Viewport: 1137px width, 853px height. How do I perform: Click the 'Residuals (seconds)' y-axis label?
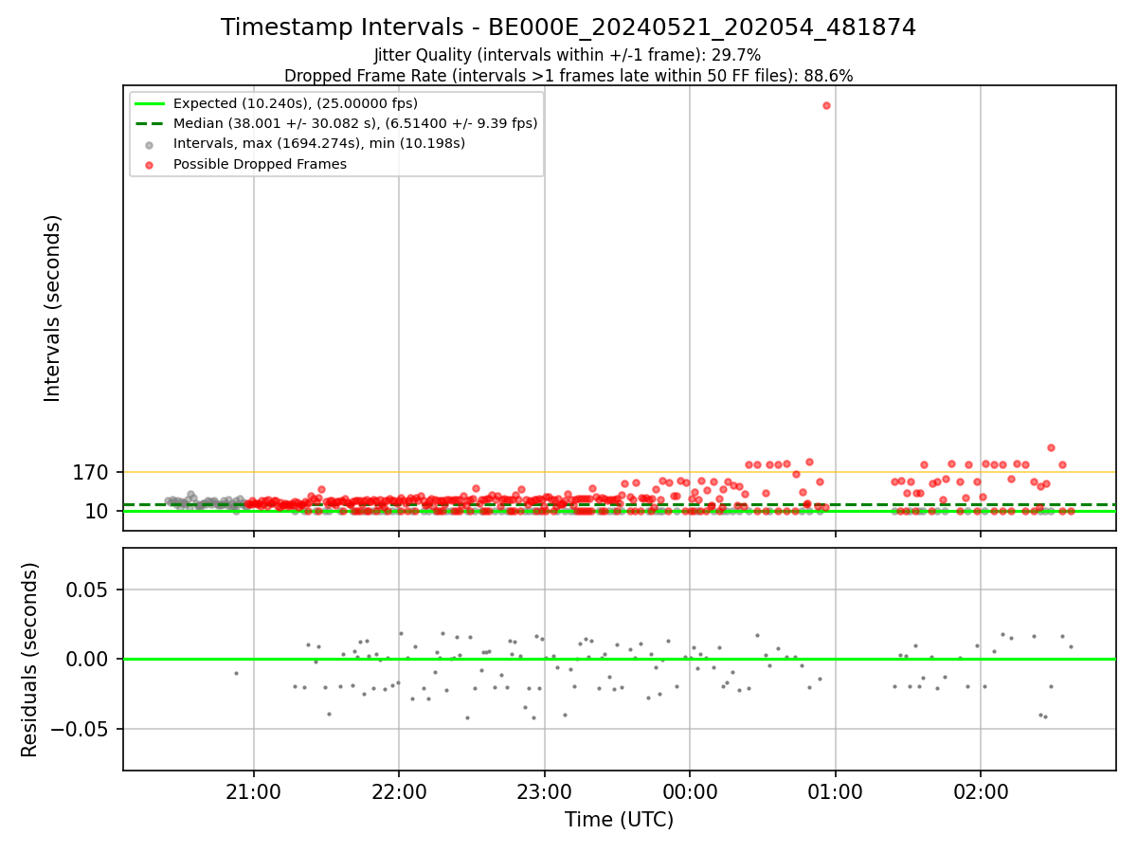point(30,660)
